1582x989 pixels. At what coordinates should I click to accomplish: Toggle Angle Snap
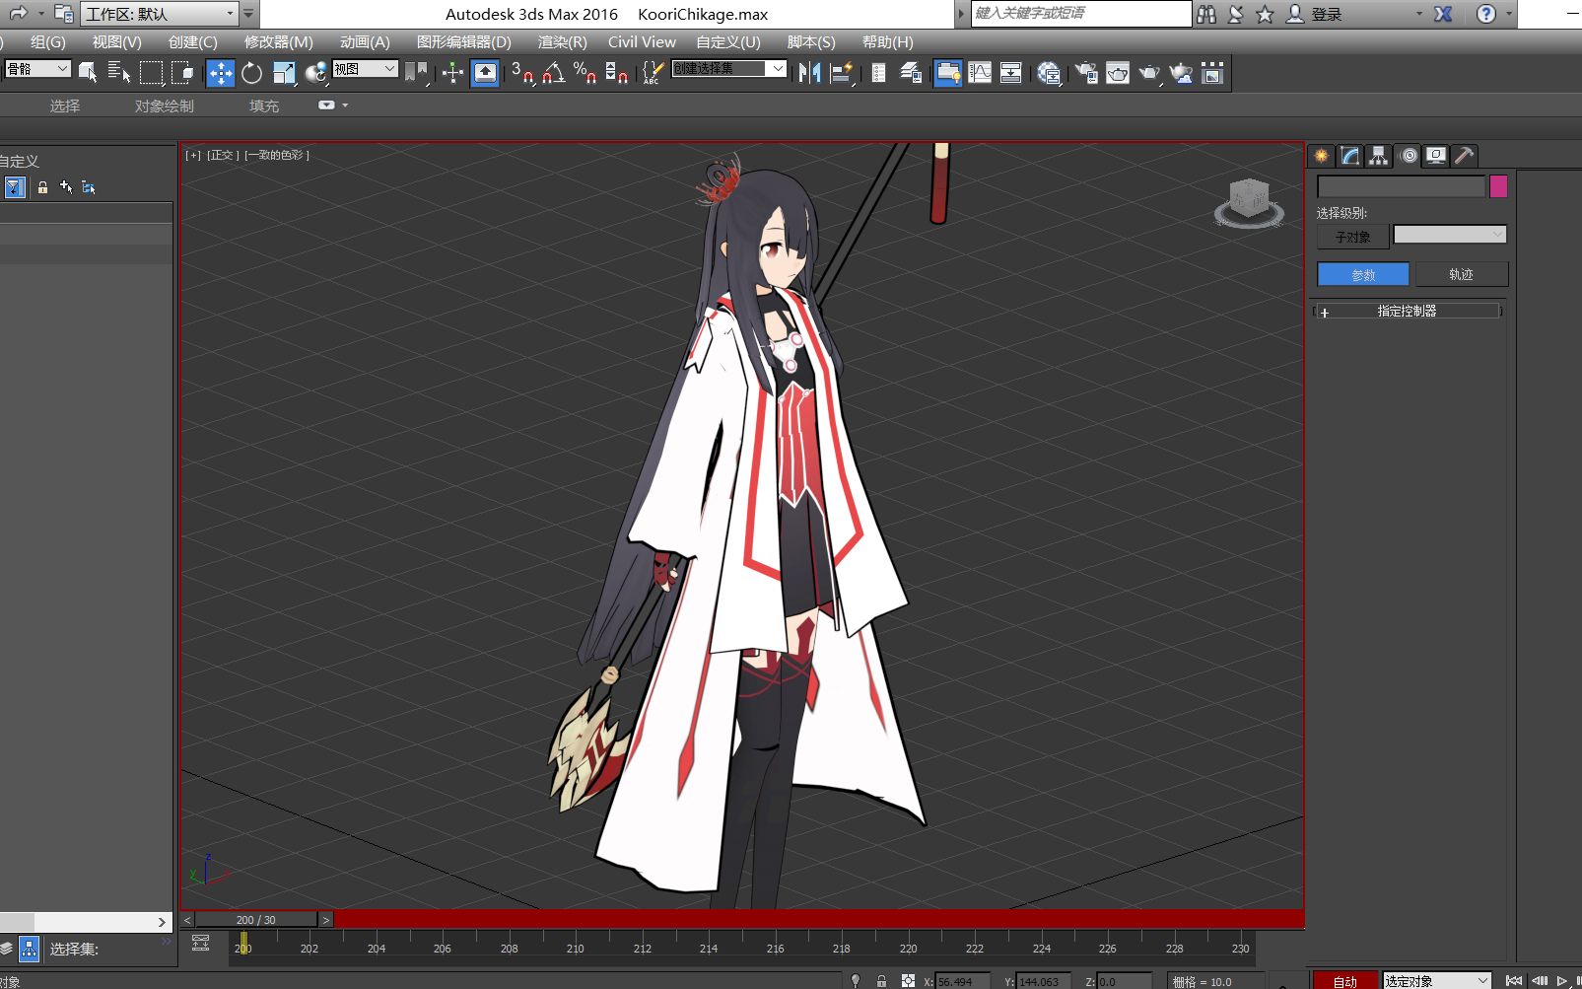click(554, 72)
